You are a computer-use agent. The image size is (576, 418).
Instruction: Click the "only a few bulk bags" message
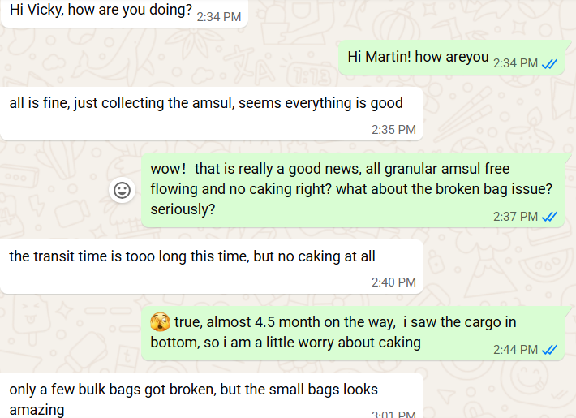193,390
